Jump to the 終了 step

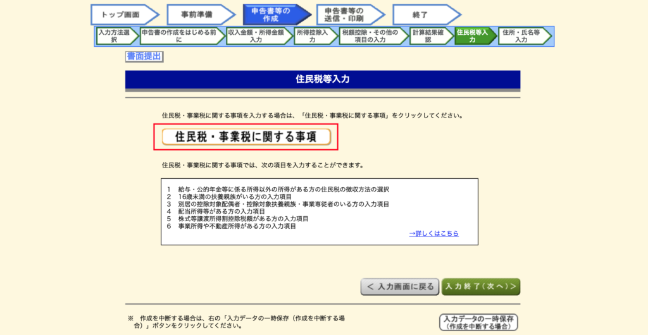tap(423, 15)
